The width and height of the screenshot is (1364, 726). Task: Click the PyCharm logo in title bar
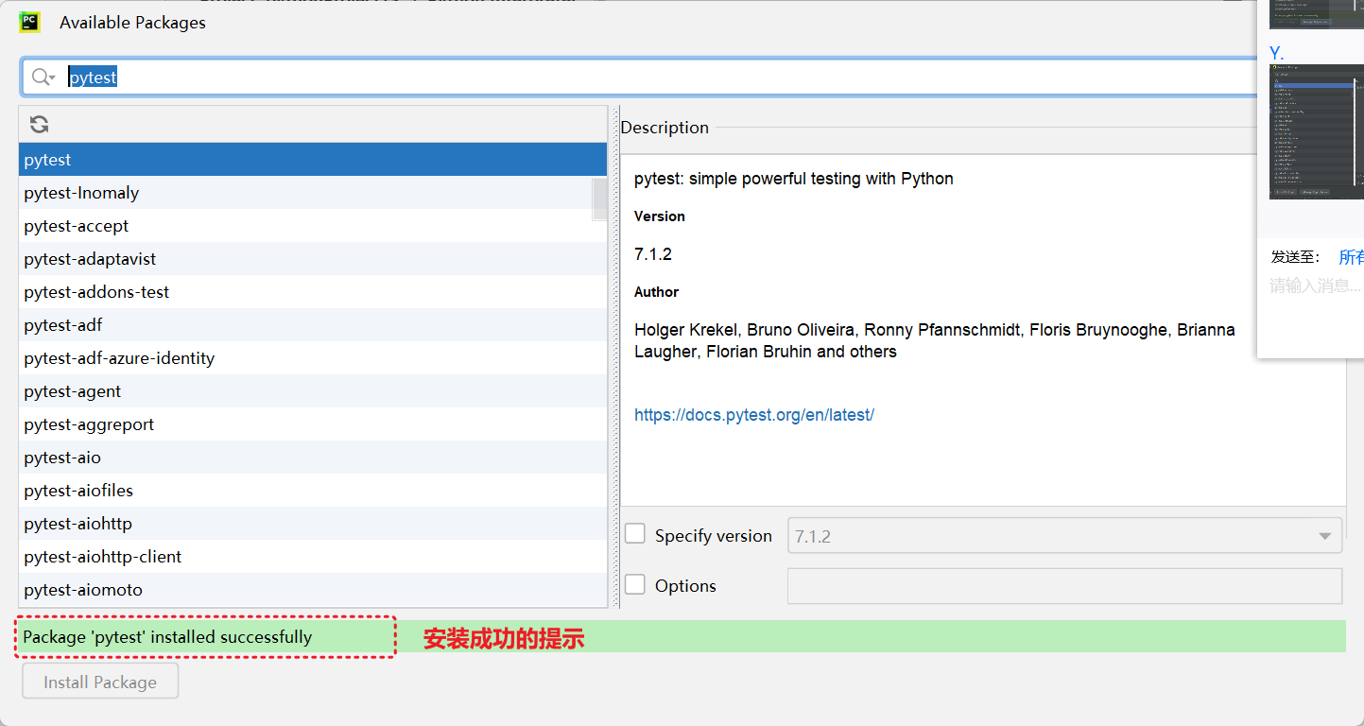[x=29, y=22]
